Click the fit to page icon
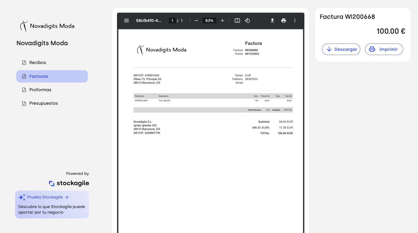Screen dimensions: 418x233 pyautogui.click(x=237, y=20)
